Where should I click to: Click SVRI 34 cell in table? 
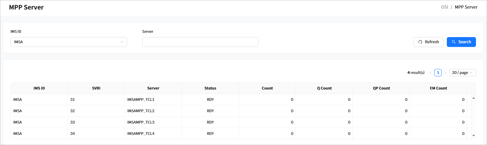click(x=73, y=134)
